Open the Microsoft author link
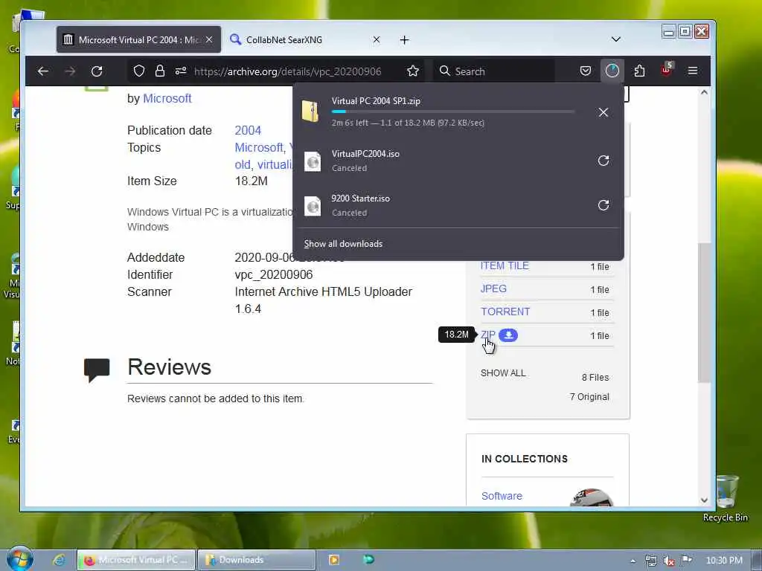Viewport: 762px width, 571px height. click(x=167, y=98)
